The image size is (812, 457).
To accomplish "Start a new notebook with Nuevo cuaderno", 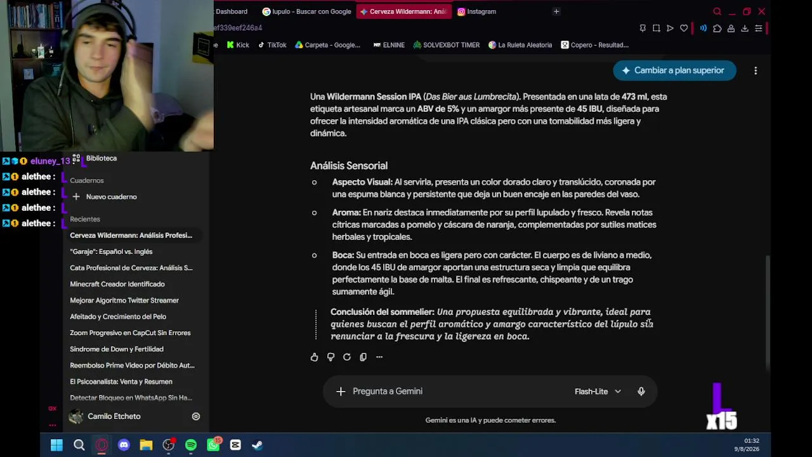I will pos(105,197).
